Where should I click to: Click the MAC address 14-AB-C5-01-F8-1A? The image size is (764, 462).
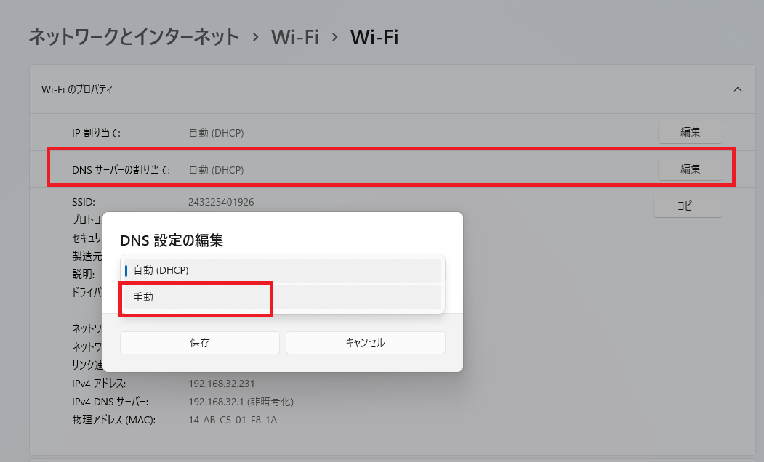[x=233, y=420]
